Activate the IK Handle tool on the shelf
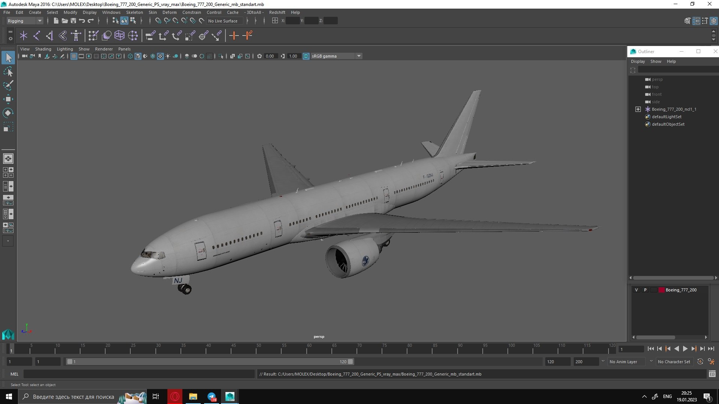Viewport: 719px width, 404px height. coord(49,36)
